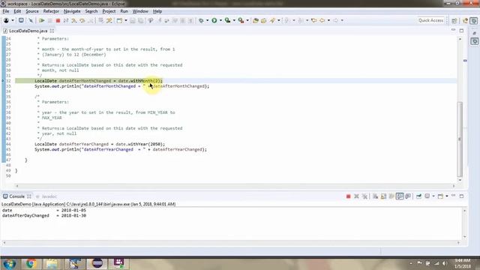The image size is (480, 270).
Task: Click the Drop to Frame icon
Action: pyautogui.click(x=100, y=20)
